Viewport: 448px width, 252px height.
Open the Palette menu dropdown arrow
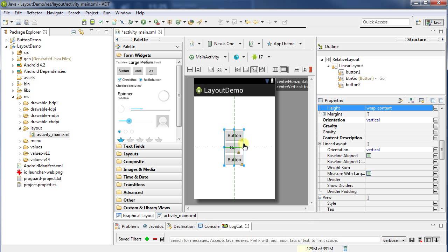(177, 47)
